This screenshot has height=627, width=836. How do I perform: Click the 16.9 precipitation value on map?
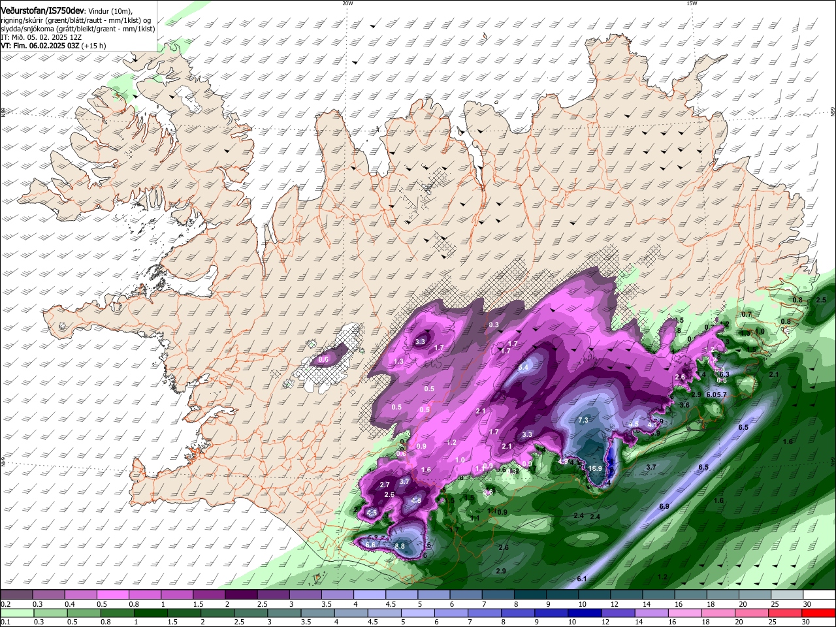click(x=595, y=468)
